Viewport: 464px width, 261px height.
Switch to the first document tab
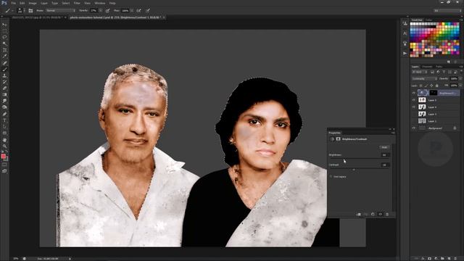pyautogui.click(x=37, y=17)
